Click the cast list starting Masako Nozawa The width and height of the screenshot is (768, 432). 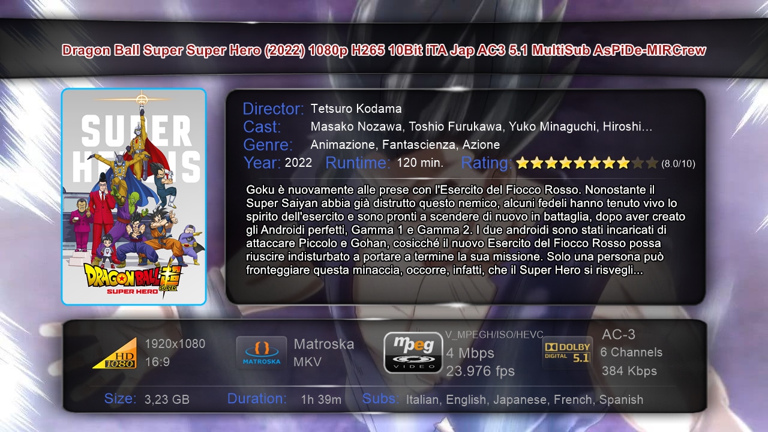(x=481, y=127)
